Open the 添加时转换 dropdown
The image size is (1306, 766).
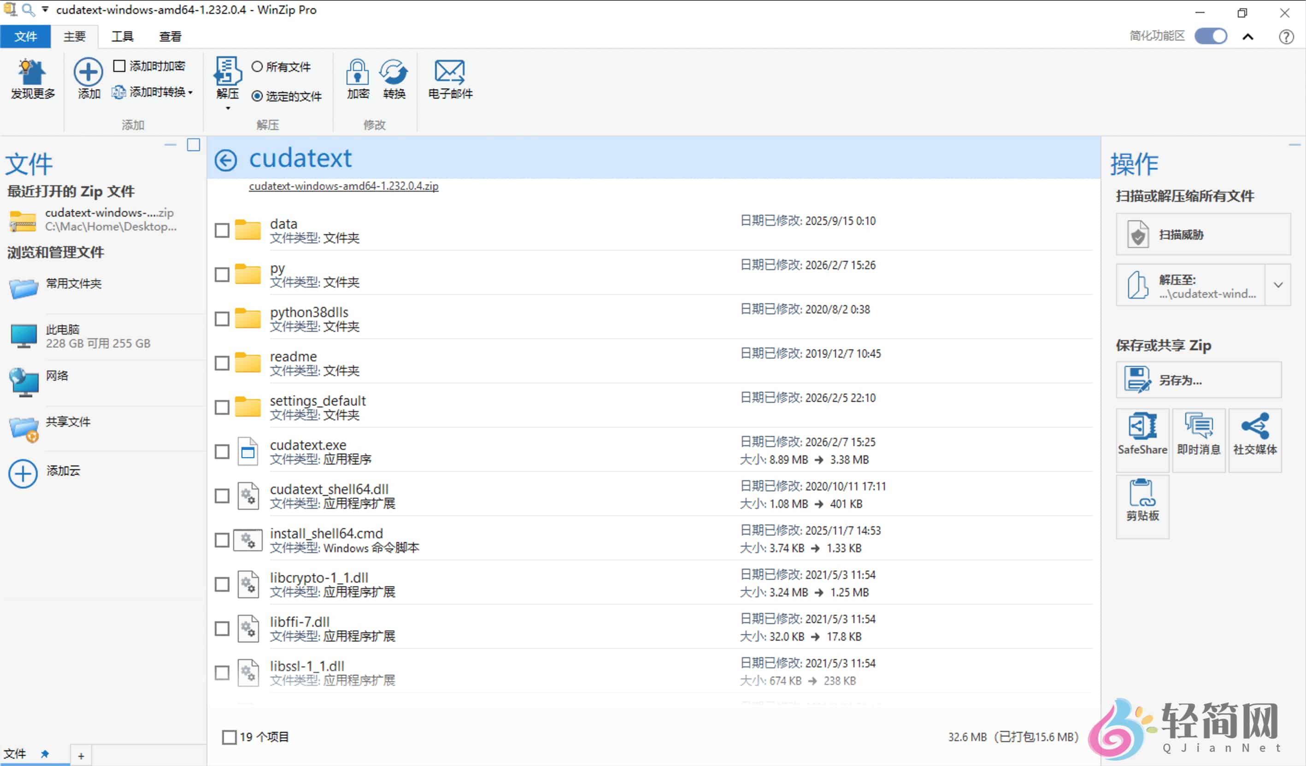click(x=191, y=93)
